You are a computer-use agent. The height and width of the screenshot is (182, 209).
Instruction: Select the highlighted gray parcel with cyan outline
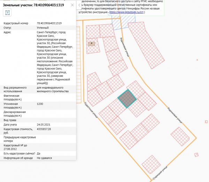pyautogui.click(x=127, y=98)
